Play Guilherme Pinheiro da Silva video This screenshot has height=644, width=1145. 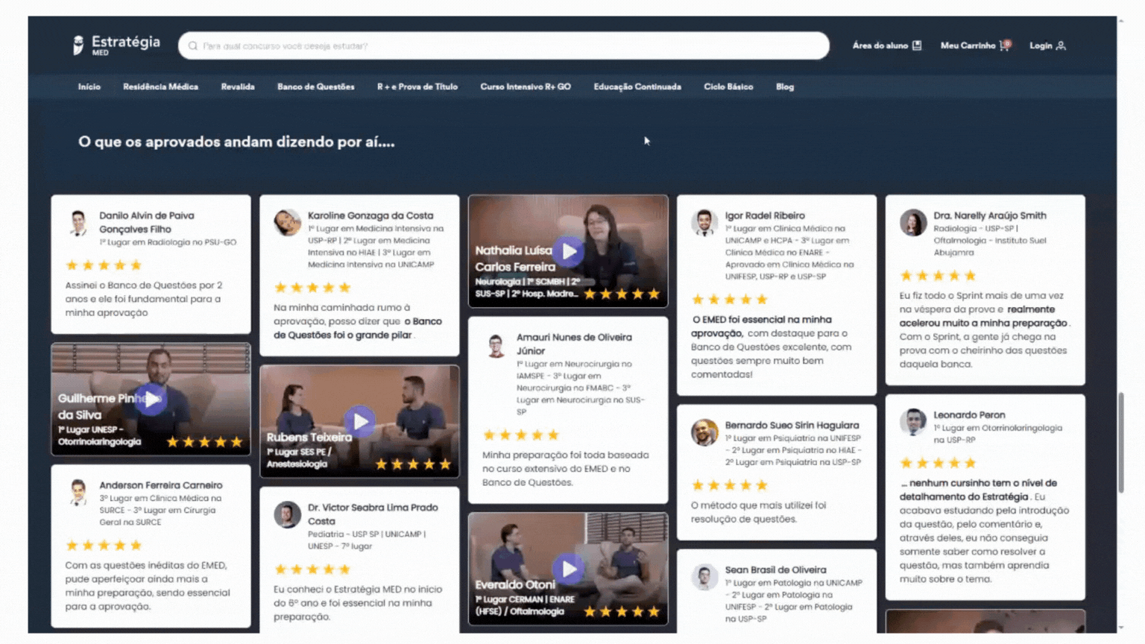pyautogui.click(x=151, y=400)
